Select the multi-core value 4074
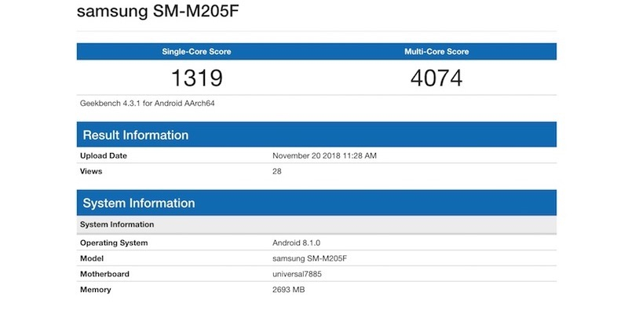 [x=436, y=78]
